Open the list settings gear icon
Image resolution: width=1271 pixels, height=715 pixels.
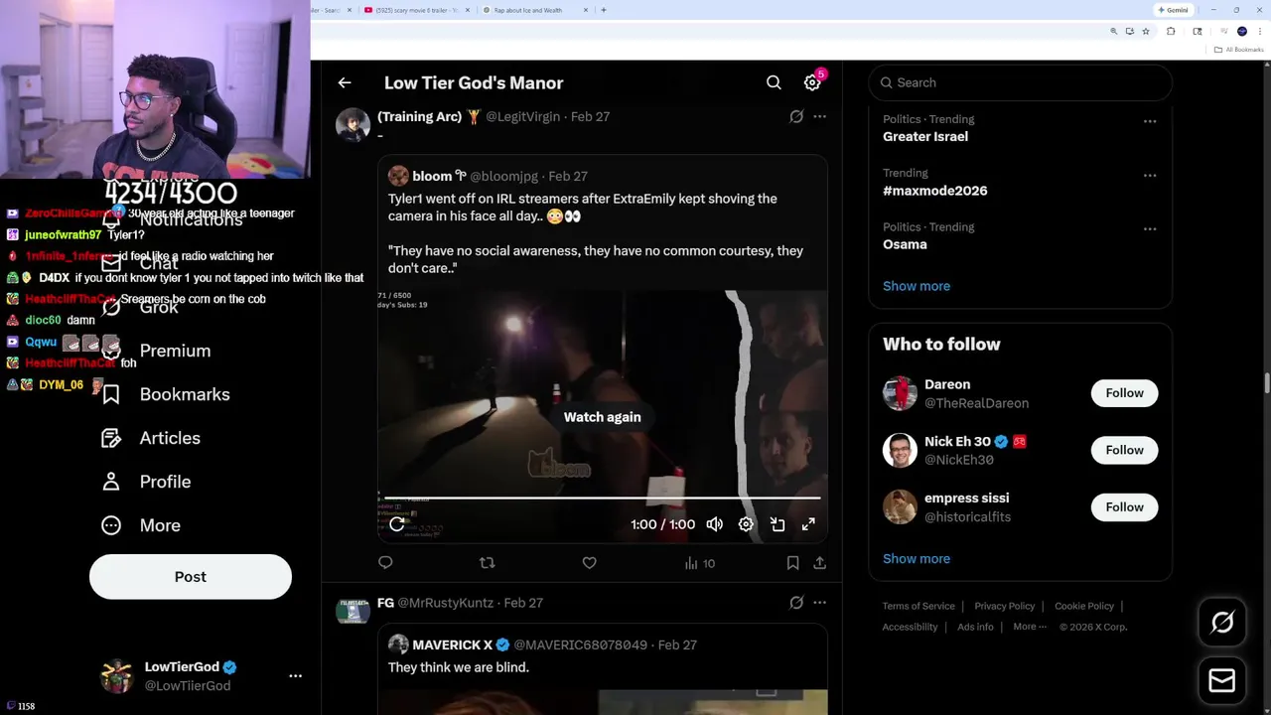[x=812, y=82]
